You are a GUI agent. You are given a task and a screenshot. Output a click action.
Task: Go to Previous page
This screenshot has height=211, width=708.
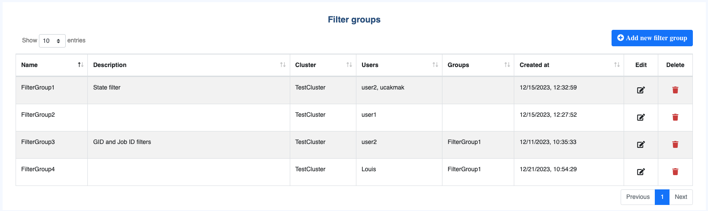tap(638, 197)
